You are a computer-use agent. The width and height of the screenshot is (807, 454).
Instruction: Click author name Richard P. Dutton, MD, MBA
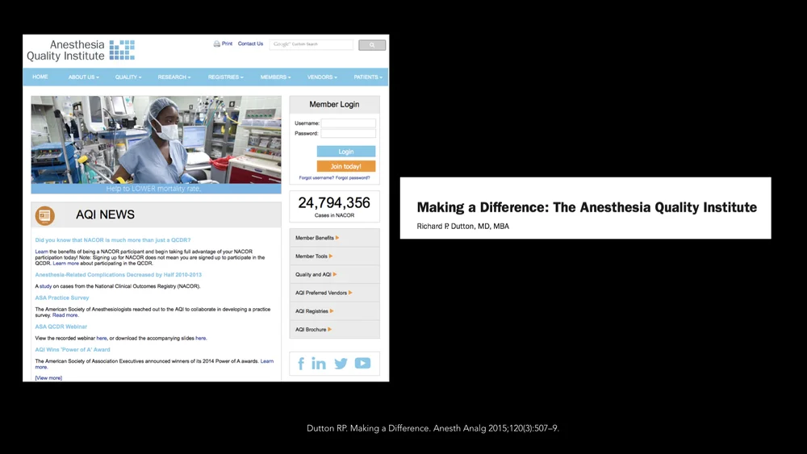[x=462, y=227]
